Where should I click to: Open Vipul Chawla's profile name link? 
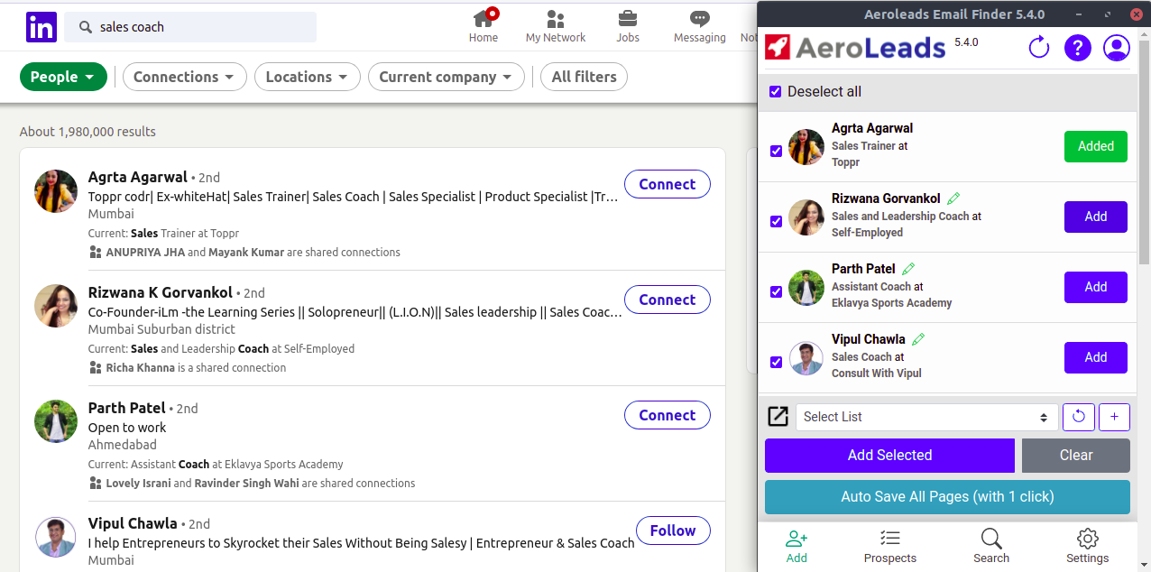(133, 523)
